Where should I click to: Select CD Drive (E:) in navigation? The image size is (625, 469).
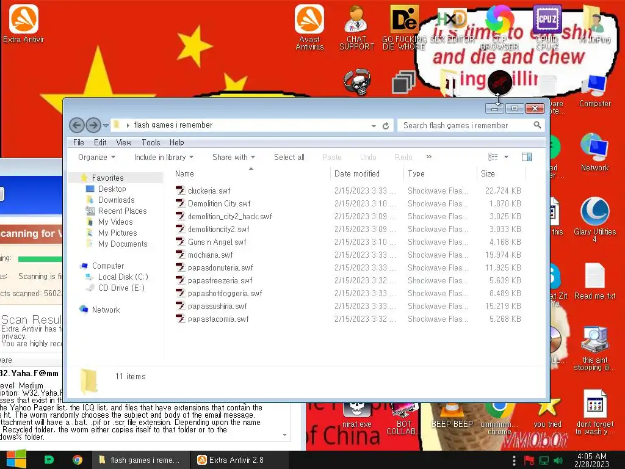[x=121, y=288]
